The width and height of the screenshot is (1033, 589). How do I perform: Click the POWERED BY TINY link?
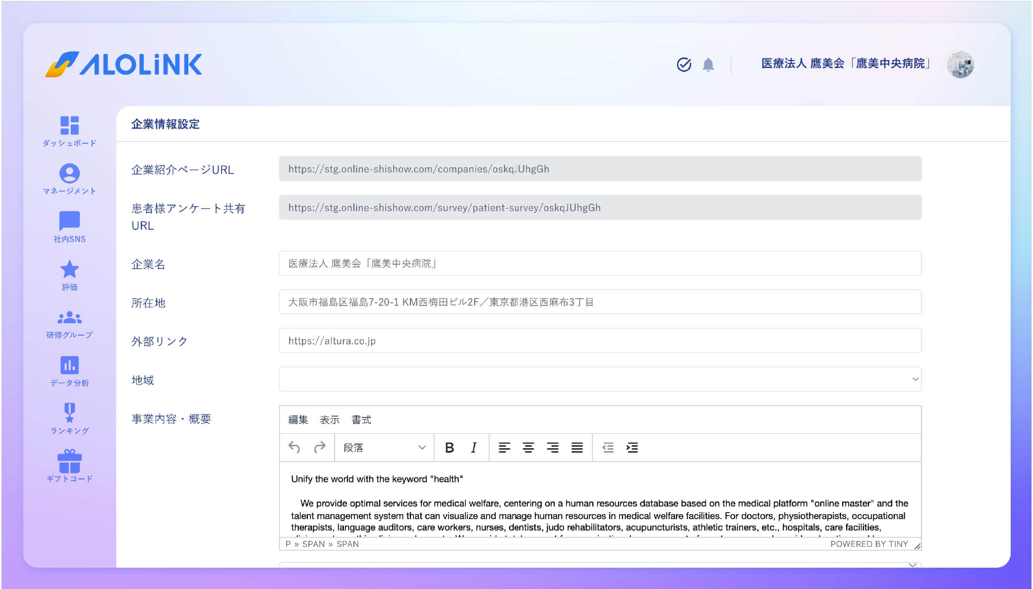(x=869, y=544)
